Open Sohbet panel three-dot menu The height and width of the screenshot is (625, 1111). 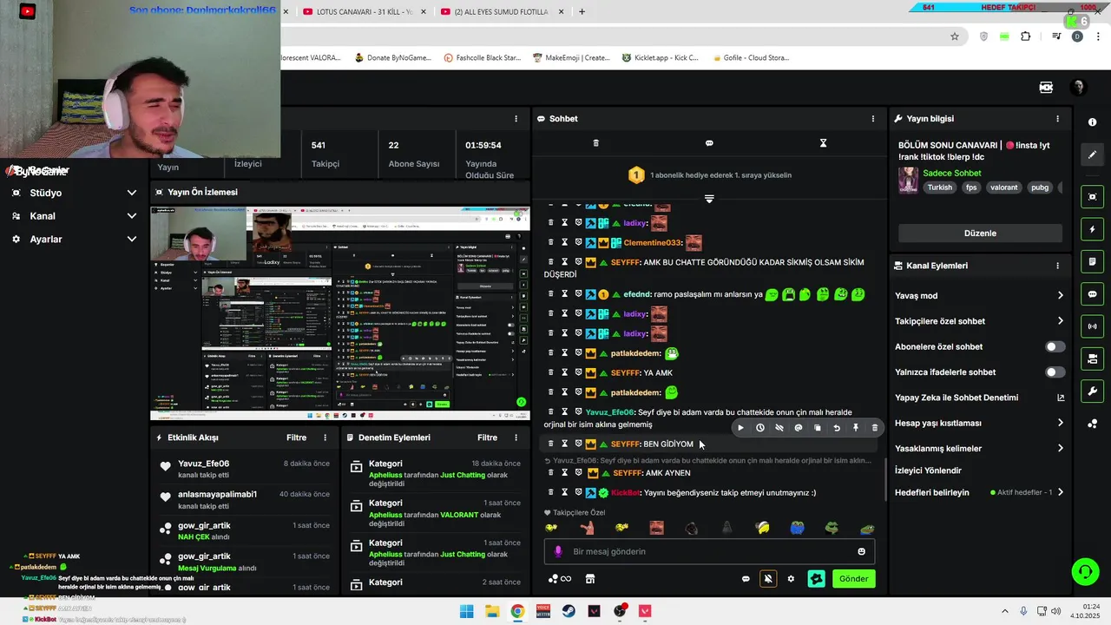coord(873,119)
